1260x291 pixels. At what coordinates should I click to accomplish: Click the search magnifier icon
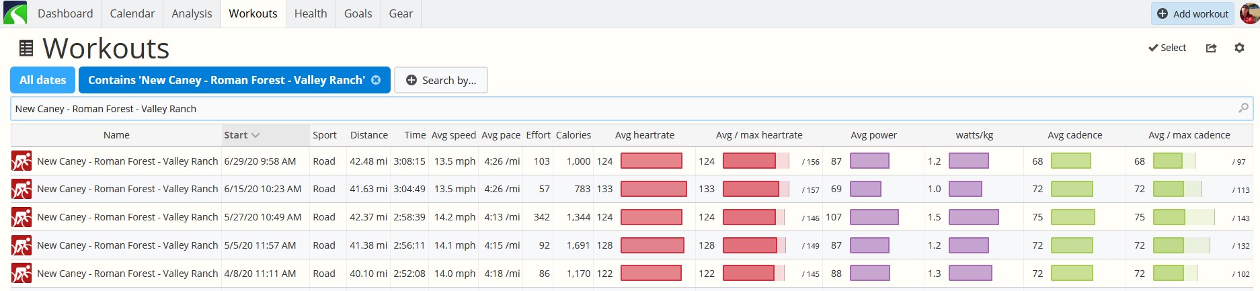1243,108
